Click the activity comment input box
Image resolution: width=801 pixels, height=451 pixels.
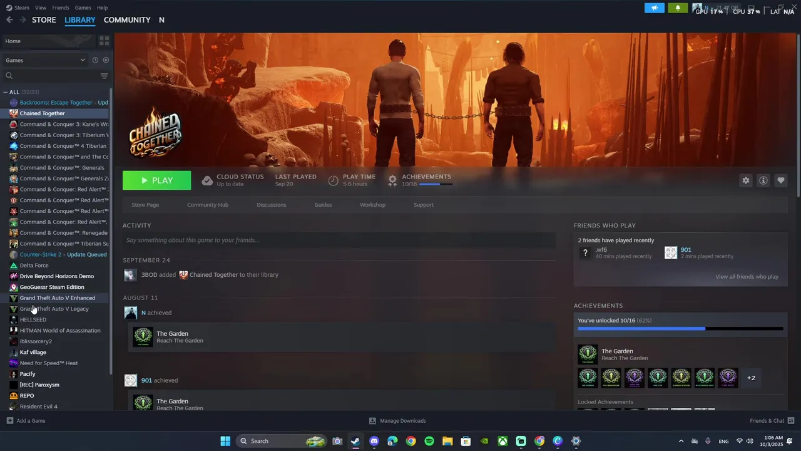pyautogui.click(x=339, y=240)
